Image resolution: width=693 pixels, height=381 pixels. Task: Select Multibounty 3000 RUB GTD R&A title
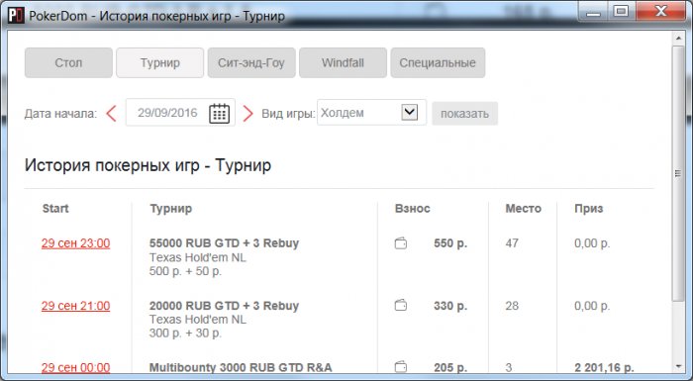pyautogui.click(x=241, y=367)
